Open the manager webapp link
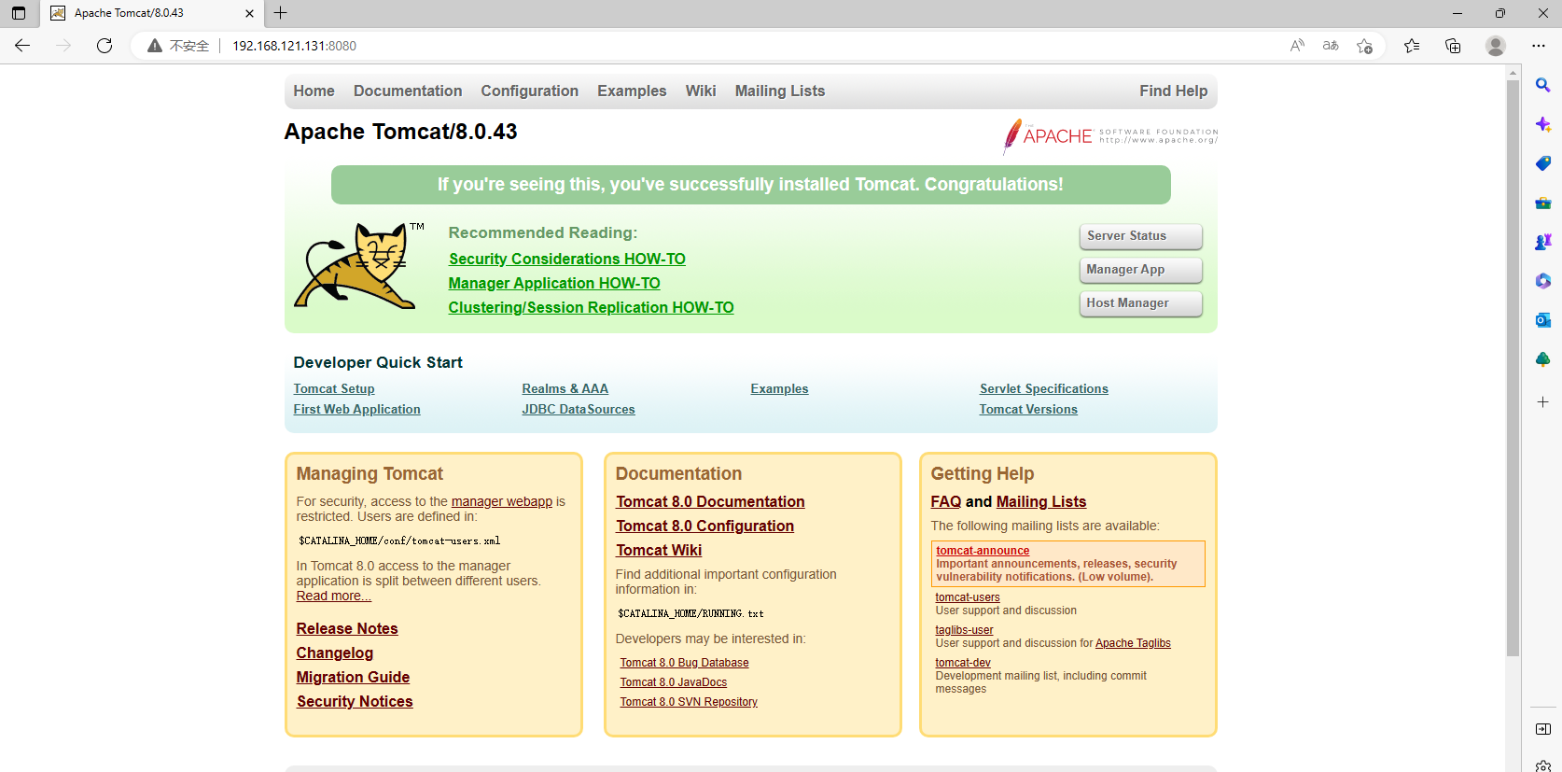This screenshot has height=772, width=1562. tap(502, 502)
